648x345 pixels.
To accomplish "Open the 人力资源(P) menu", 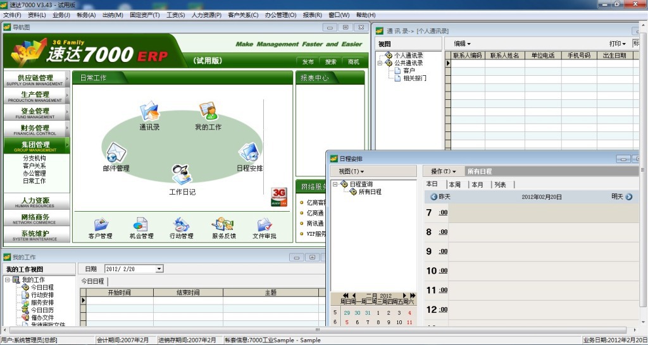I will pos(206,15).
